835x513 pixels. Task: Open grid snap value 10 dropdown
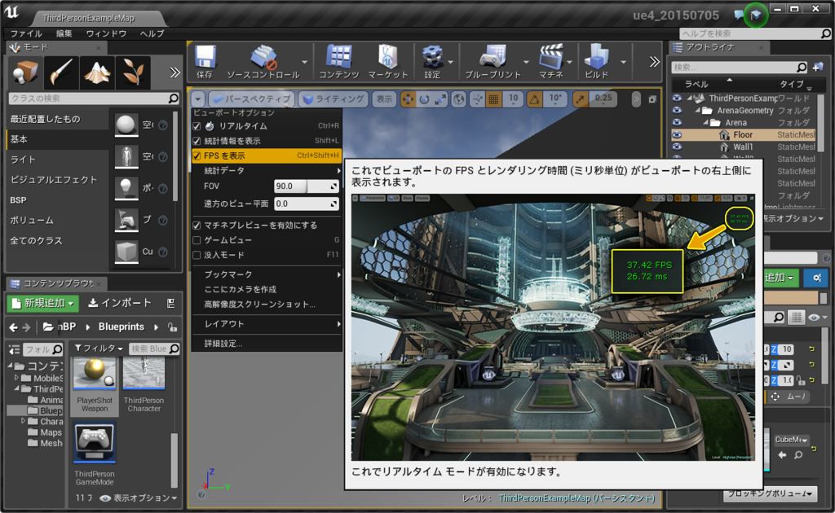coord(513,99)
